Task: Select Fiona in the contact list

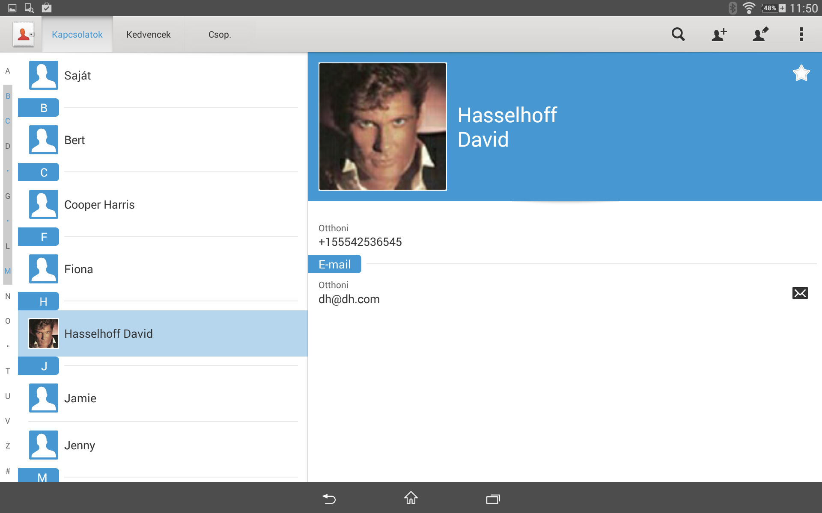Action: pyautogui.click(x=163, y=269)
